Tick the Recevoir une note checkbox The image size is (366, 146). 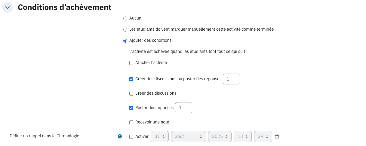[131, 122]
